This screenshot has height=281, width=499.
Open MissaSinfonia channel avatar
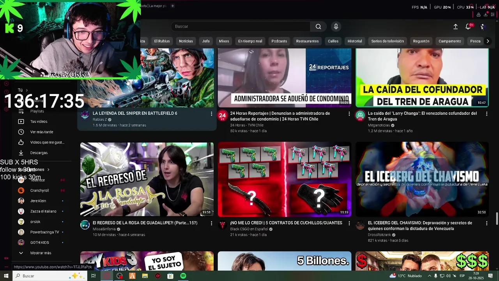click(x=85, y=225)
